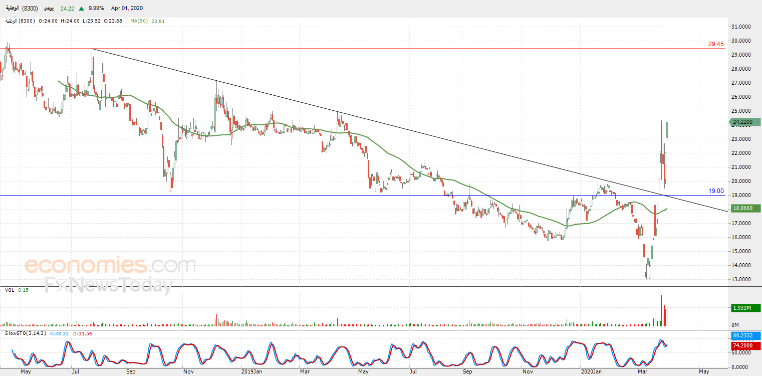Select the D:31.56 stochastic reading

coord(83,333)
